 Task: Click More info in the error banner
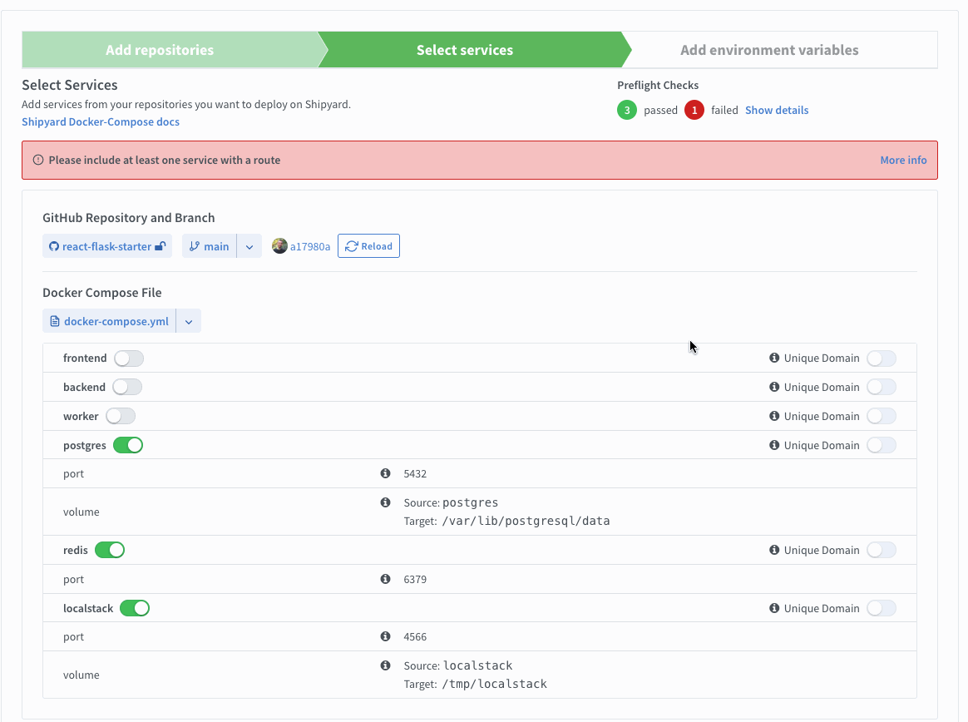pos(903,160)
